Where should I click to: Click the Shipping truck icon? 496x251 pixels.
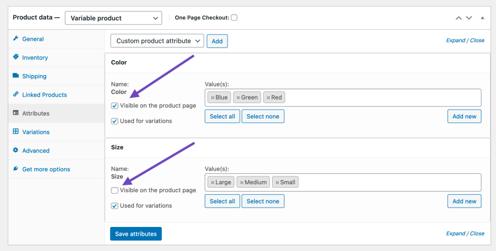[16, 76]
